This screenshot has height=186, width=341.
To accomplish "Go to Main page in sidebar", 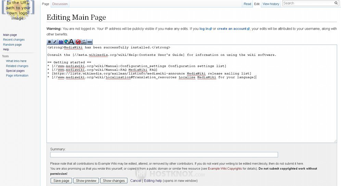I will 10,35.
